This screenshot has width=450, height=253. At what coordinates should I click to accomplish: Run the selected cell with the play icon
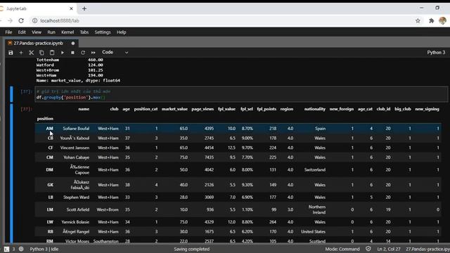pyautogui.click(x=63, y=53)
